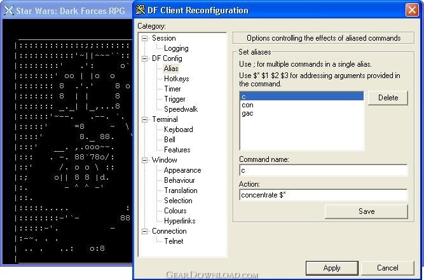
Task: Open the Hotkeys settings
Action: click(x=176, y=79)
